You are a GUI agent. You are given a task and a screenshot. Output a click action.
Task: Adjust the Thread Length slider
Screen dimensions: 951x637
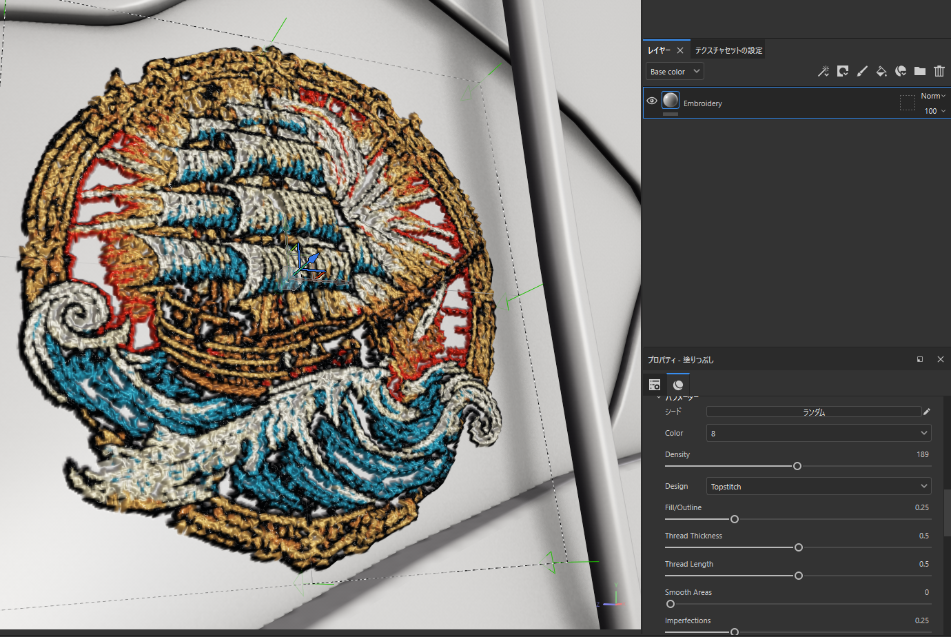[x=799, y=576]
